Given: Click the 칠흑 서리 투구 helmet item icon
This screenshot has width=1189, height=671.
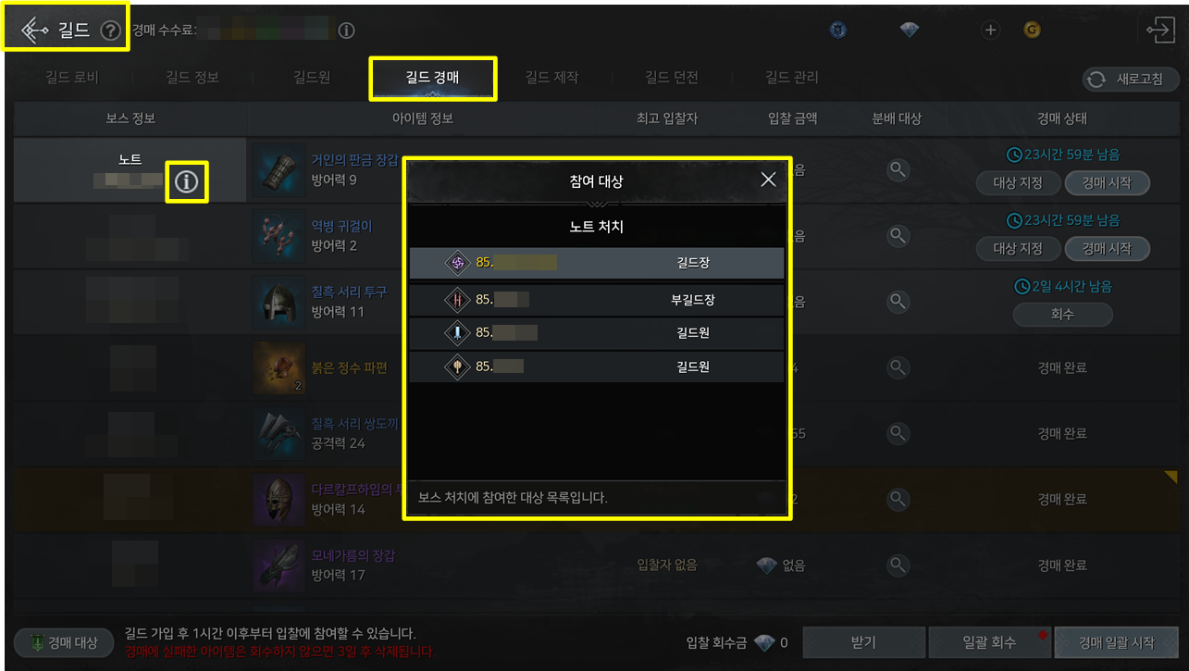Looking at the screenshot, I should (279, 302).
